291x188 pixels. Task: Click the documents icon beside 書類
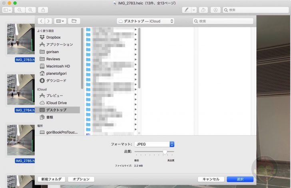tap(42, 117)
